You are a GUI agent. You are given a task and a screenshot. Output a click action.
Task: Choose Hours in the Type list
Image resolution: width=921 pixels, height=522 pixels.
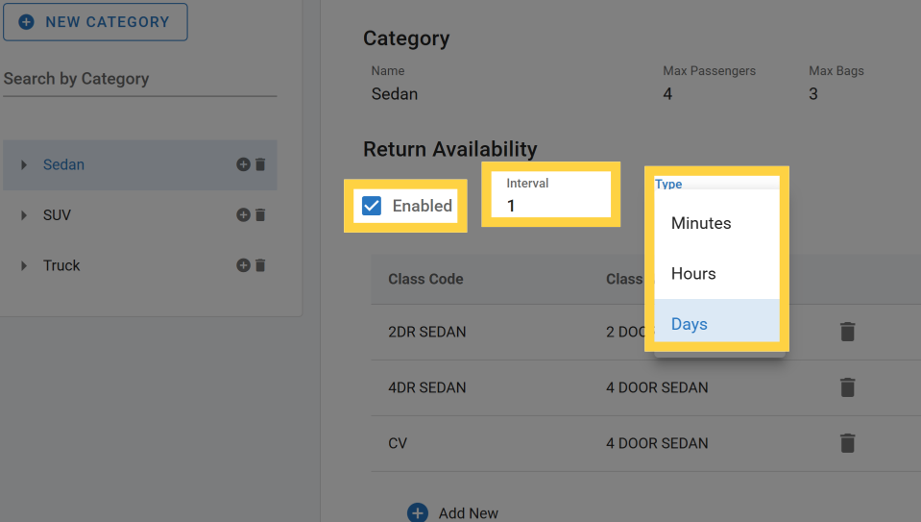693,274
